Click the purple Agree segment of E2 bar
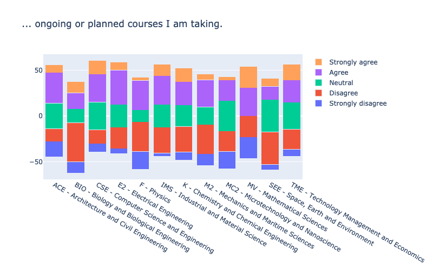This screenshot has height=271, width=433. point(119,87)
